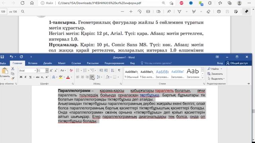Viewport: 255px width, 143px height.
Task: Click Выделить (Select) button
Action: click(x=216, y=79)
